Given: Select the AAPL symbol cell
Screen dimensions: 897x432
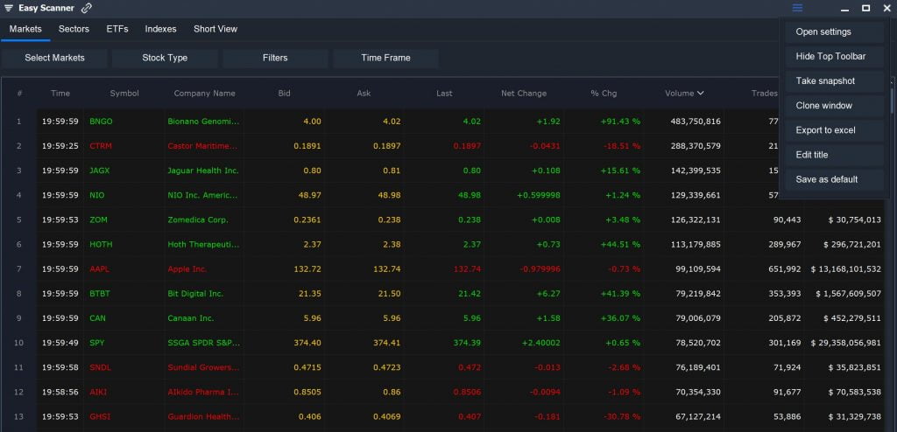Looking at the screenshot, I should pos(100,268).
